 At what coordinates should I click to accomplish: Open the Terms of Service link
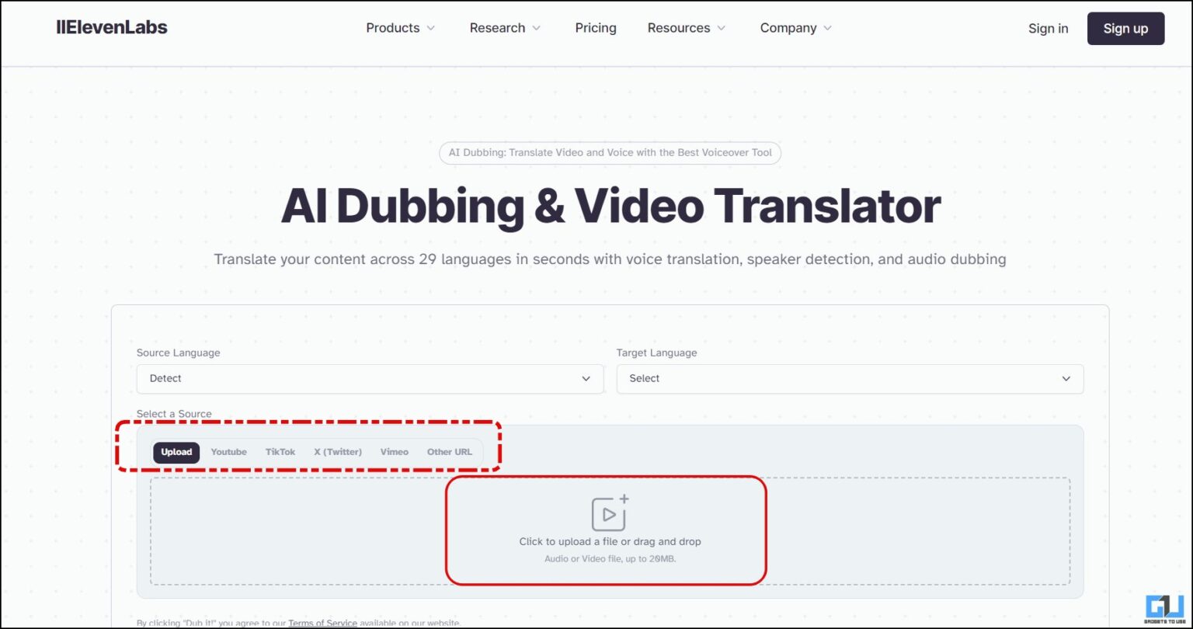tap(322, 622)
